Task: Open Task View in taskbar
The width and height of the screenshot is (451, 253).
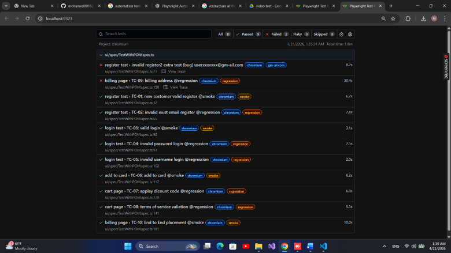Action: (x=207, y=246)
